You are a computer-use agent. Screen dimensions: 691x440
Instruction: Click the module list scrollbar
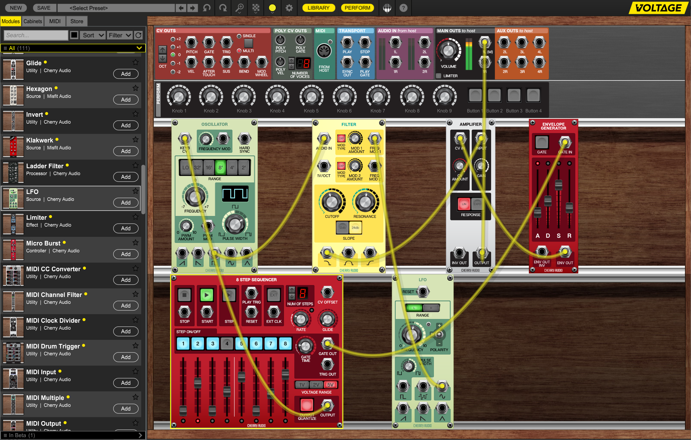click(x=143, y=189)
